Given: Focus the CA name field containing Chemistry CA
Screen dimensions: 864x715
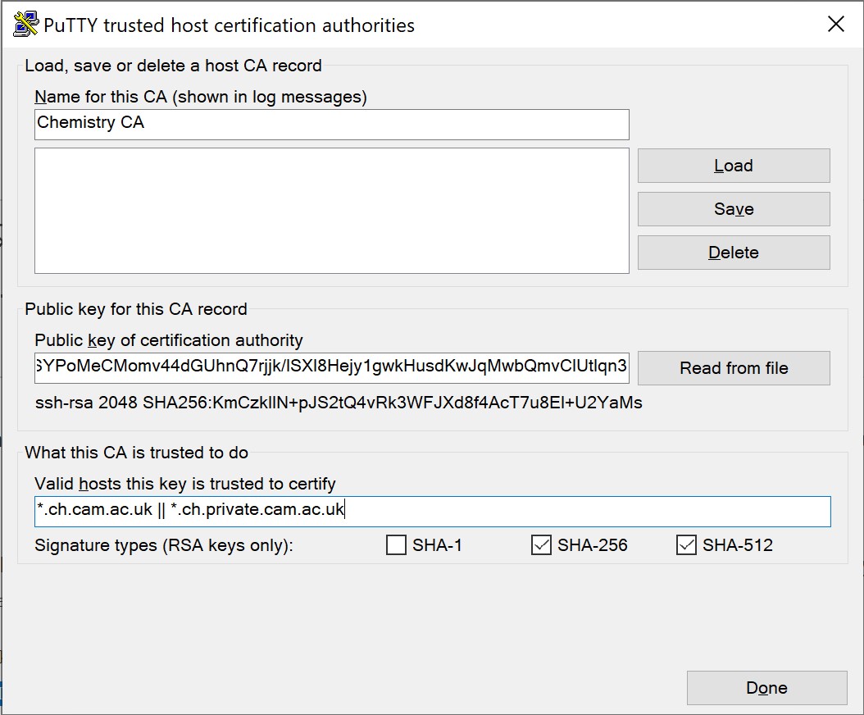Looking at the screenshot, I should pos(332,124).
